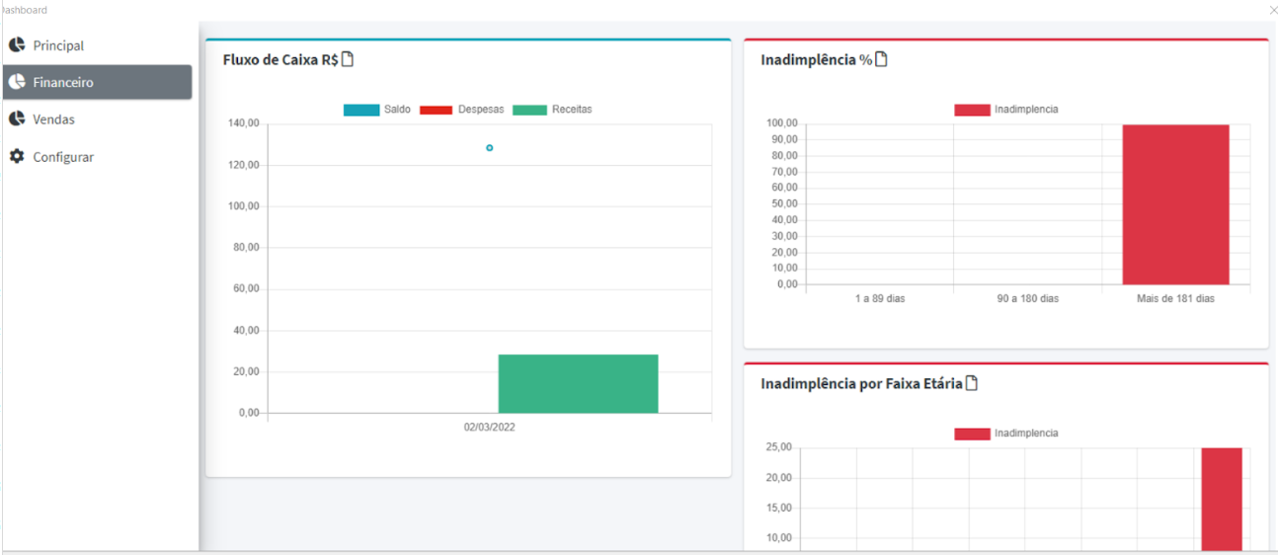Click Inadimplência por Faixa Etária document icon
Image resolution: width=1278 pixels, height=555 pixels.
click(971, 383)
